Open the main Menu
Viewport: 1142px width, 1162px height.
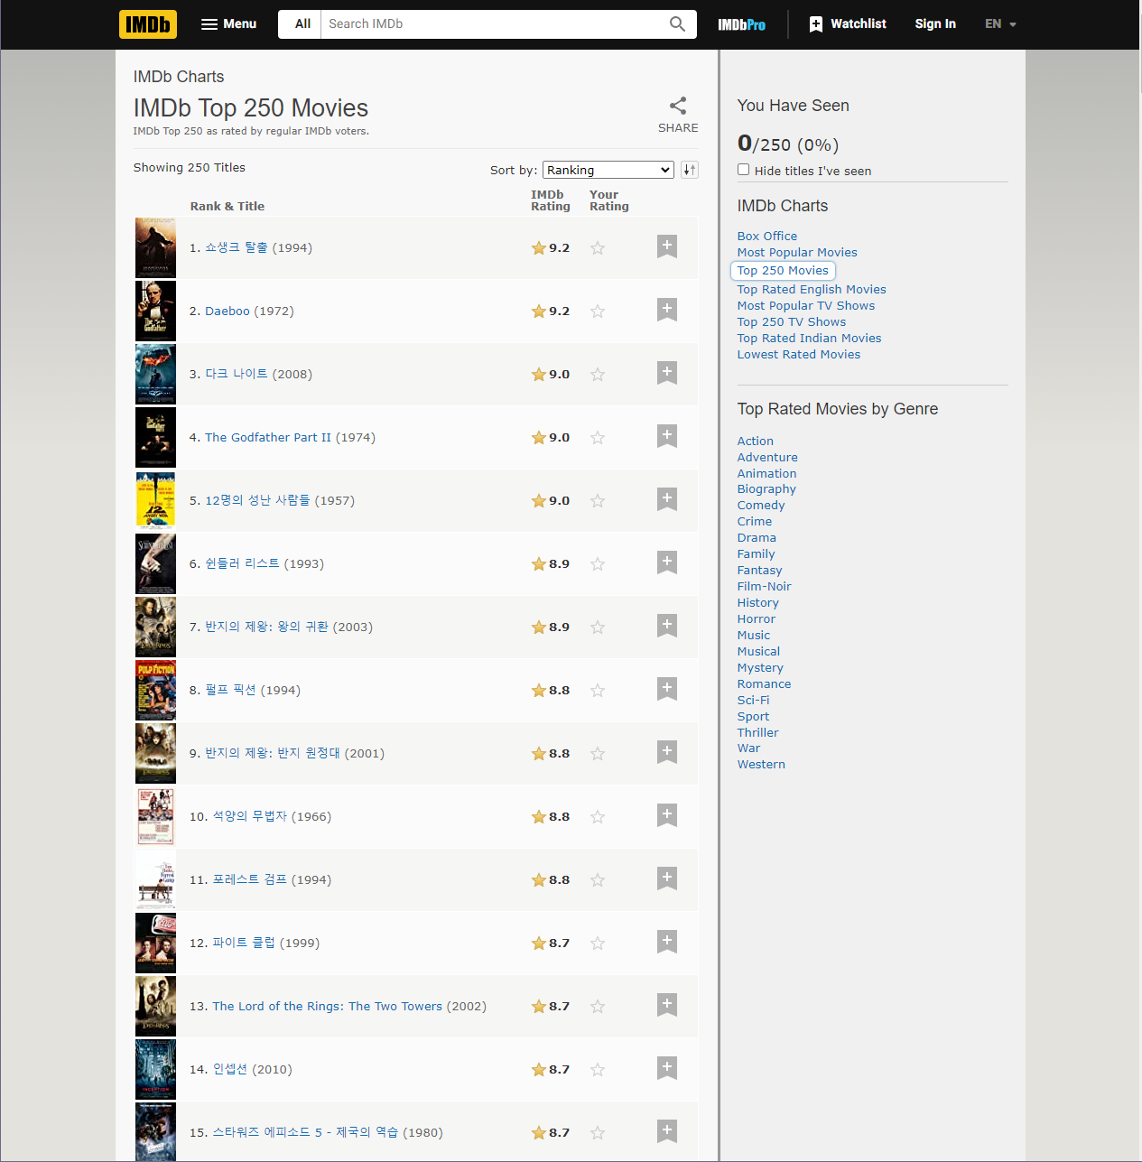point(228,24)
